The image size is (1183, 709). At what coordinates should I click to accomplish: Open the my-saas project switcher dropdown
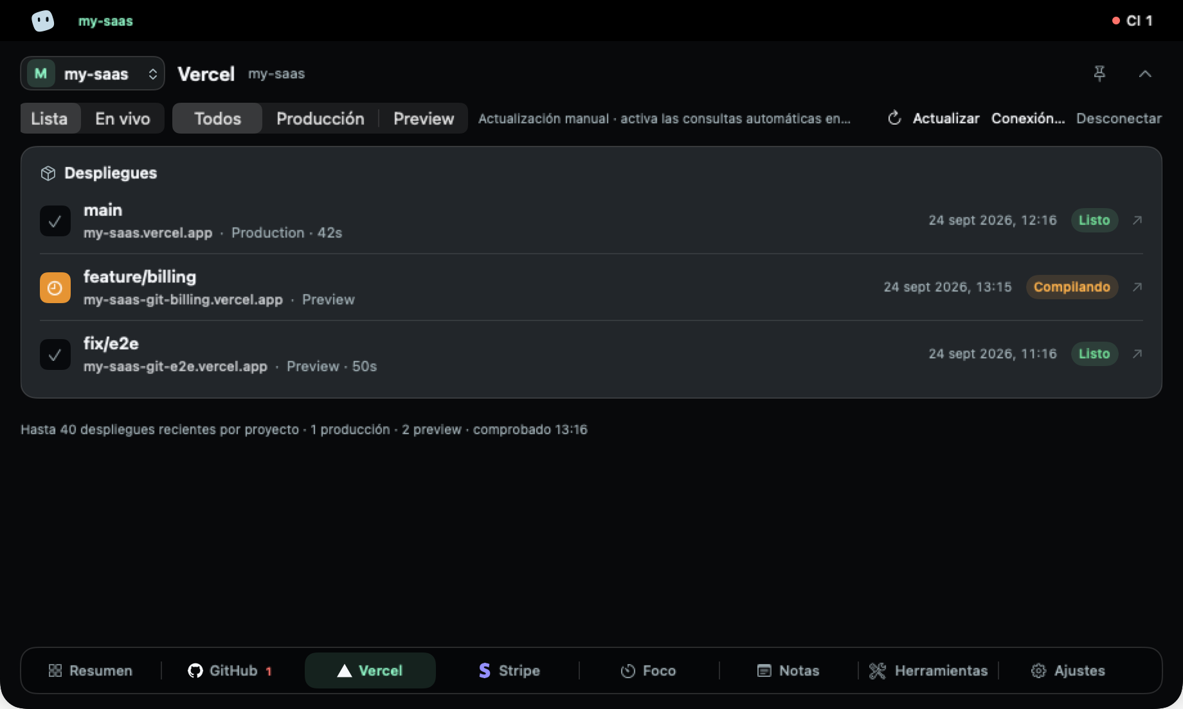[93, 74]
